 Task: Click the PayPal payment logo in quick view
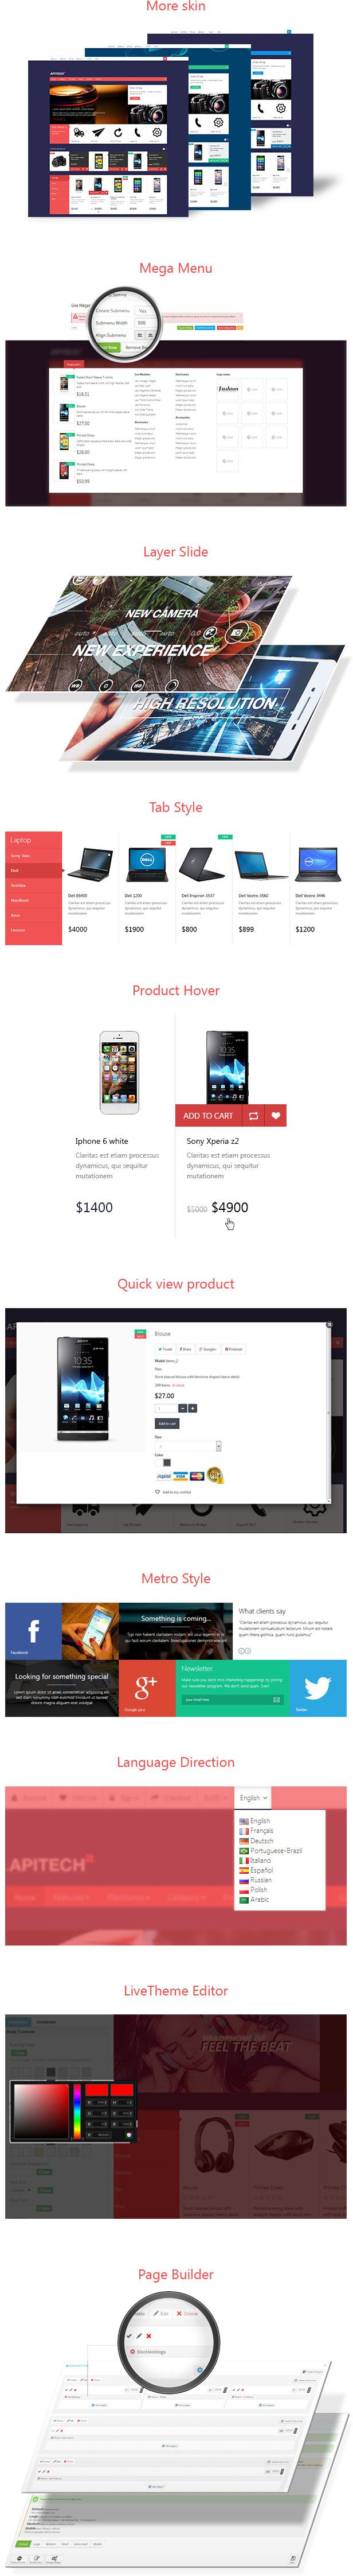[x=164, y=1476]
